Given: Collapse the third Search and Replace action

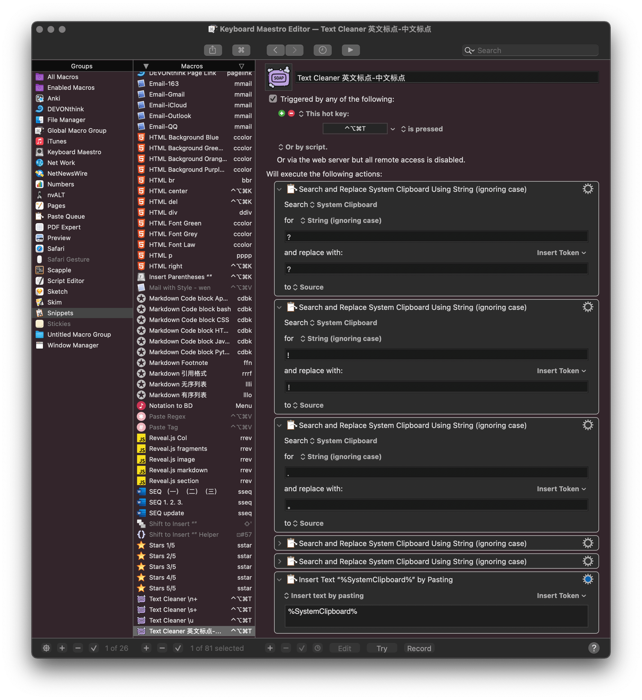Looking at the screenshot, I should pyautogui.click(x=279, y=426).
